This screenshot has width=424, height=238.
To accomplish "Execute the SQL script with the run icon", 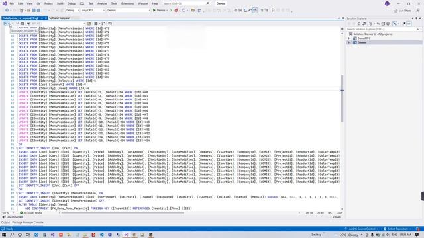I will pos(5,24).
